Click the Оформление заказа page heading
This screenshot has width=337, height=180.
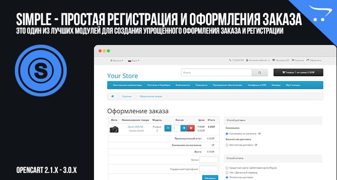coord(138,111)
